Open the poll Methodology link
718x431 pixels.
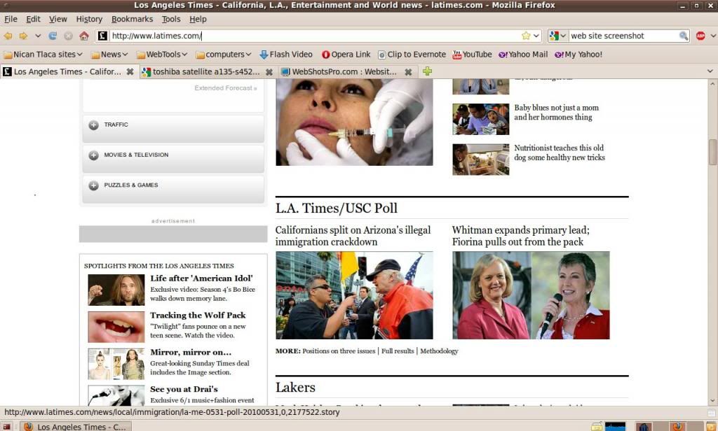click(439, 351)
